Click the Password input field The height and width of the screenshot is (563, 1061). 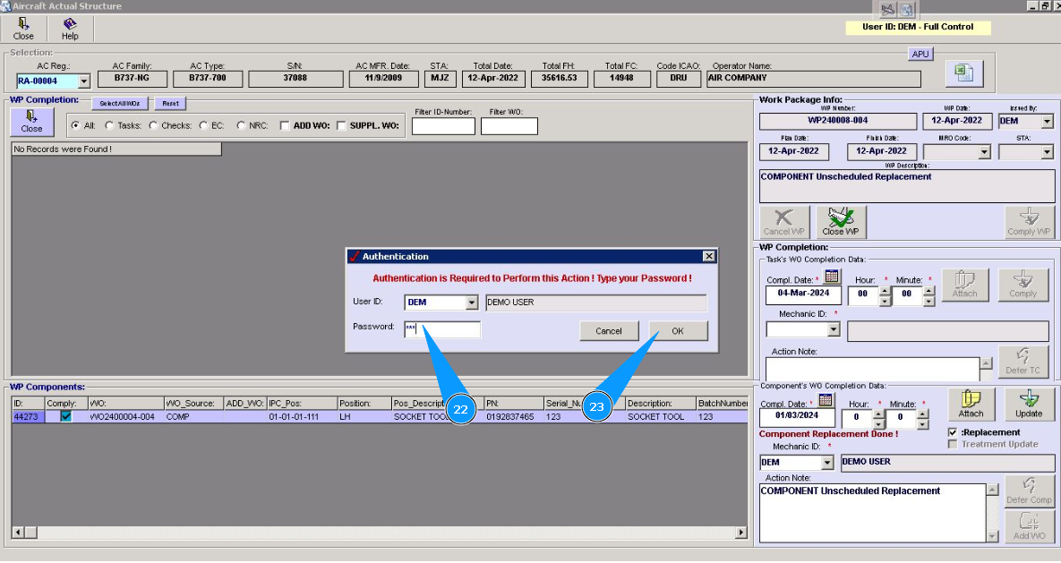442,329
